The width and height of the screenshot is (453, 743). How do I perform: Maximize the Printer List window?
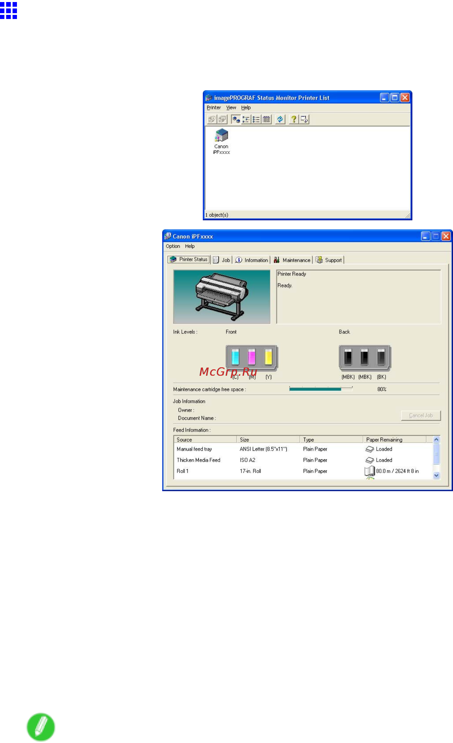coord(395,98)
